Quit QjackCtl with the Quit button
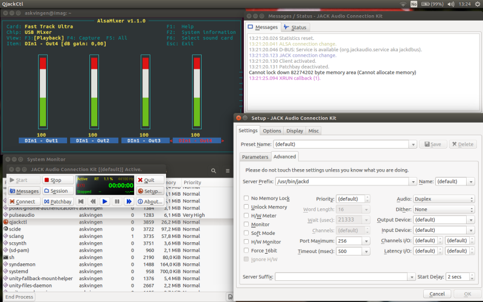 point(149,180)
